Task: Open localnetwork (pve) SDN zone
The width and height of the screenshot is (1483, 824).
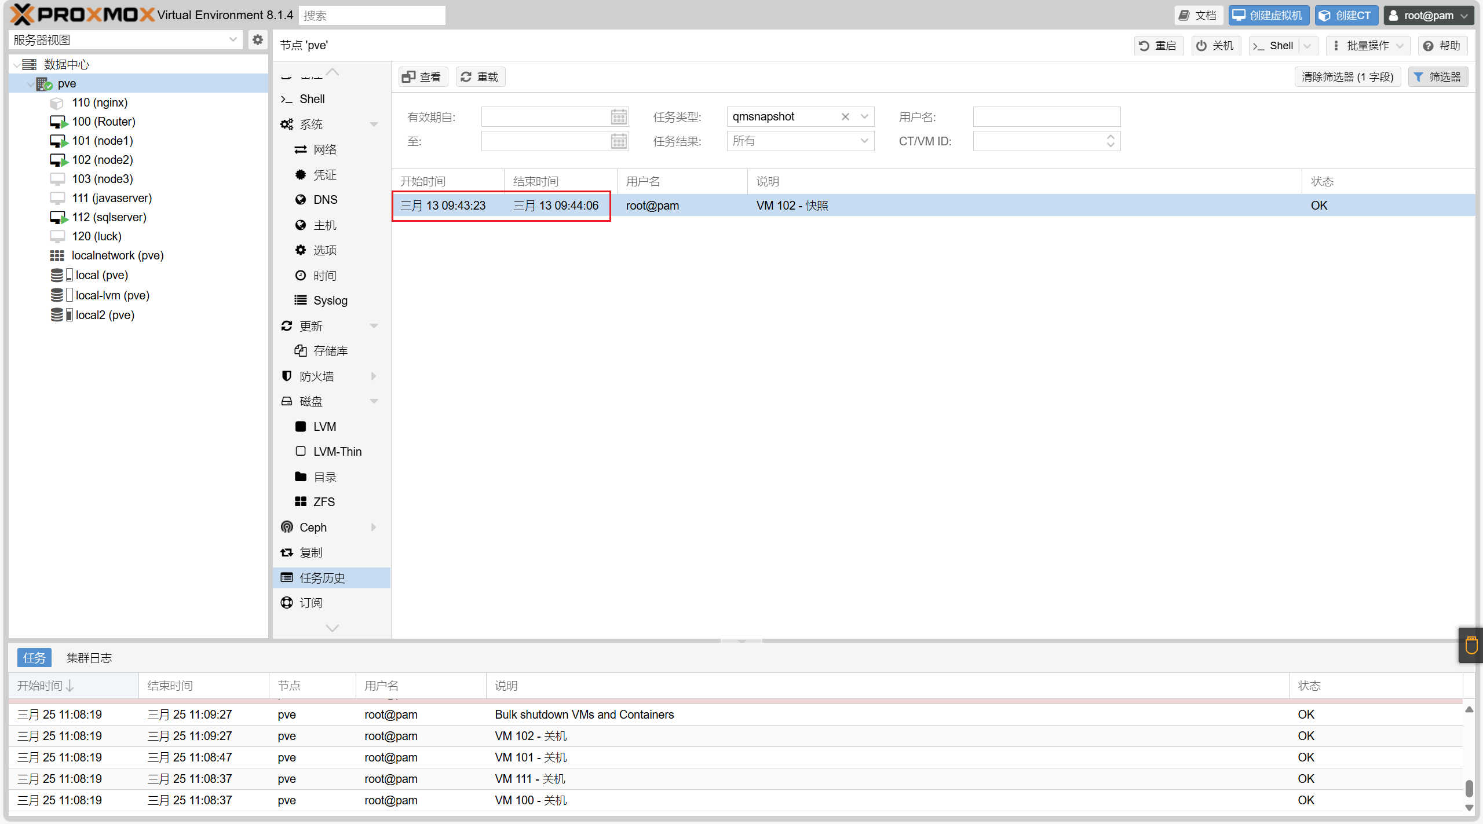Action: click(x=118, y=255)
